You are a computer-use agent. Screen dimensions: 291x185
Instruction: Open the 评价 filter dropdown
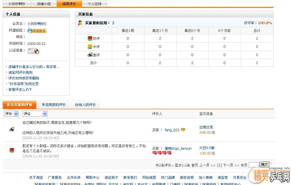11,114
